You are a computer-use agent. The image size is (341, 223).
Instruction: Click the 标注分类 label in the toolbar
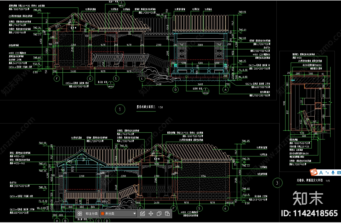(92, 214)
